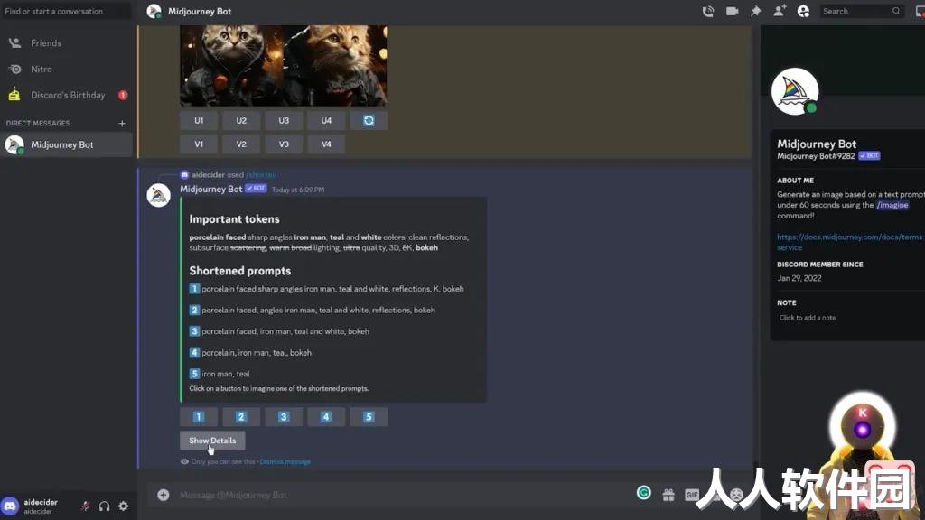
Task: Click the search magnifier icon
Action: point(896,11)
